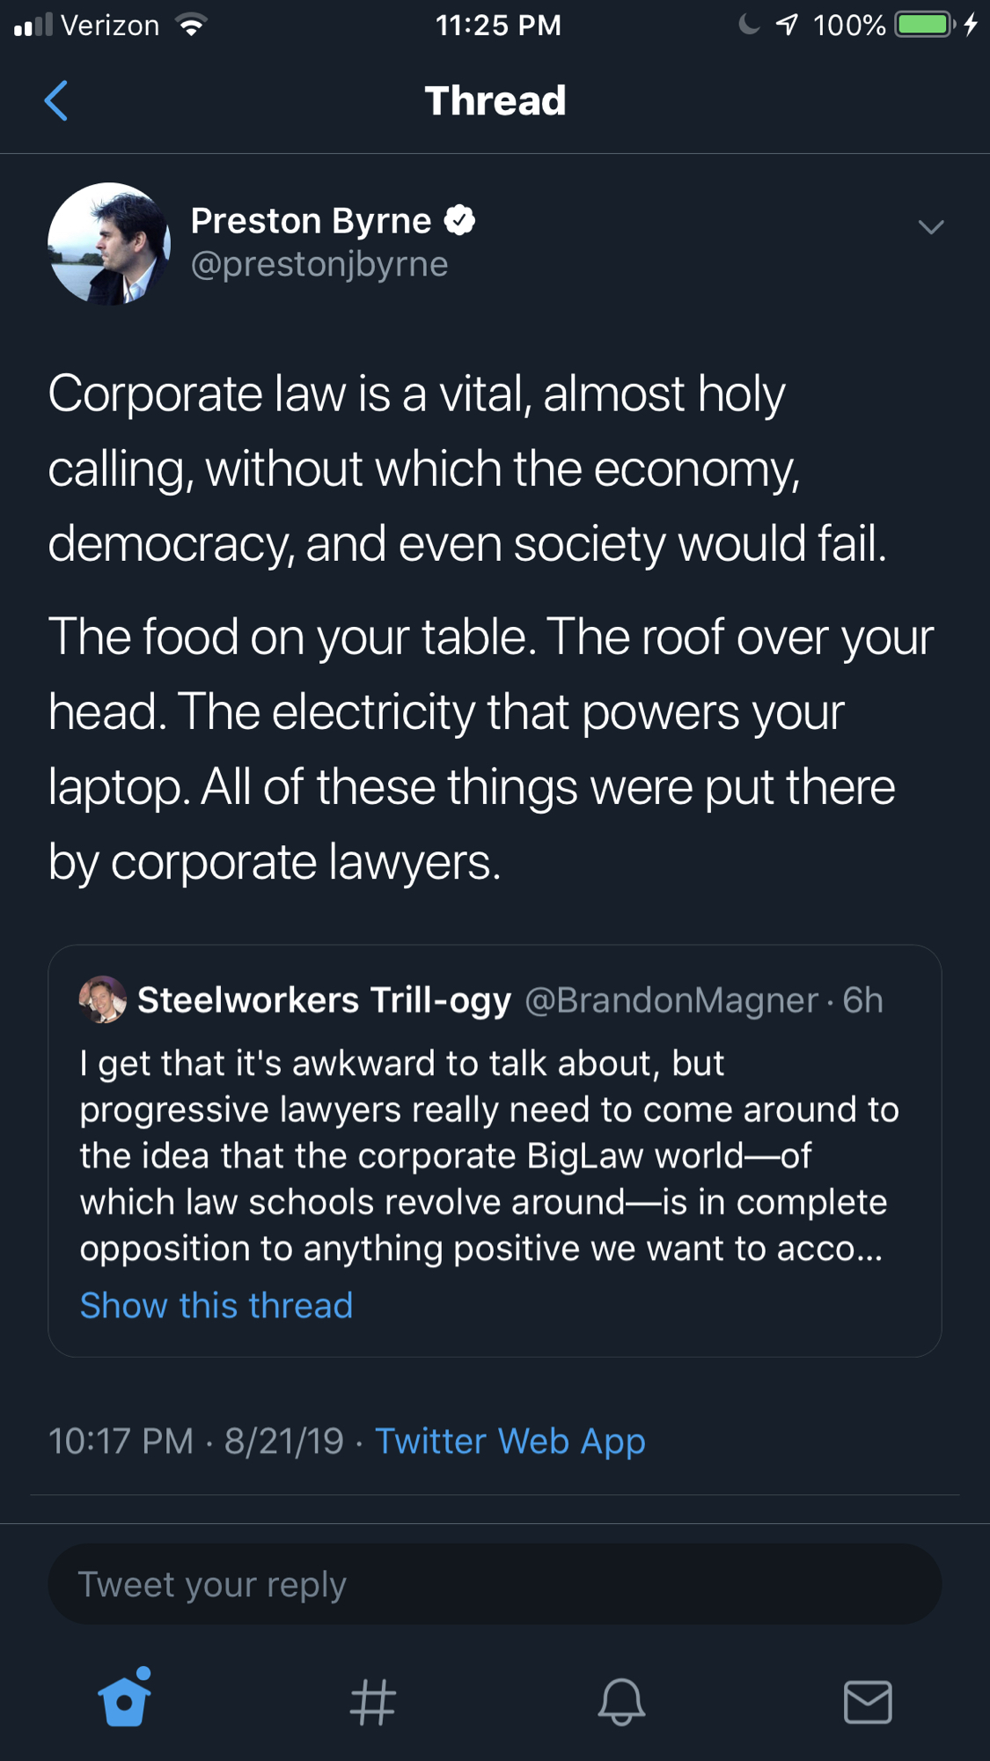
Task: Tap the battery icon in status bar
Action: click(x=924, y=25)
